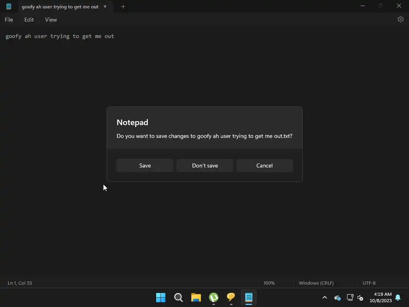This screenshot has width=409, height=307.
Task: Open the yellow speech bubble taskbar app
Action: click(231, 297)
